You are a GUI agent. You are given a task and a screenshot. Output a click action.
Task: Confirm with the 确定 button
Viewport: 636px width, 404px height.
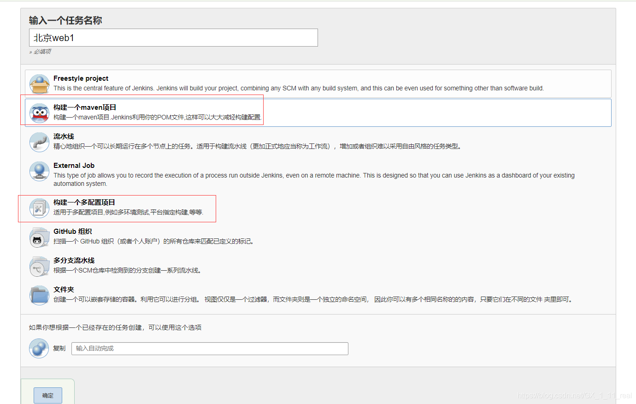tap(48, 395)
